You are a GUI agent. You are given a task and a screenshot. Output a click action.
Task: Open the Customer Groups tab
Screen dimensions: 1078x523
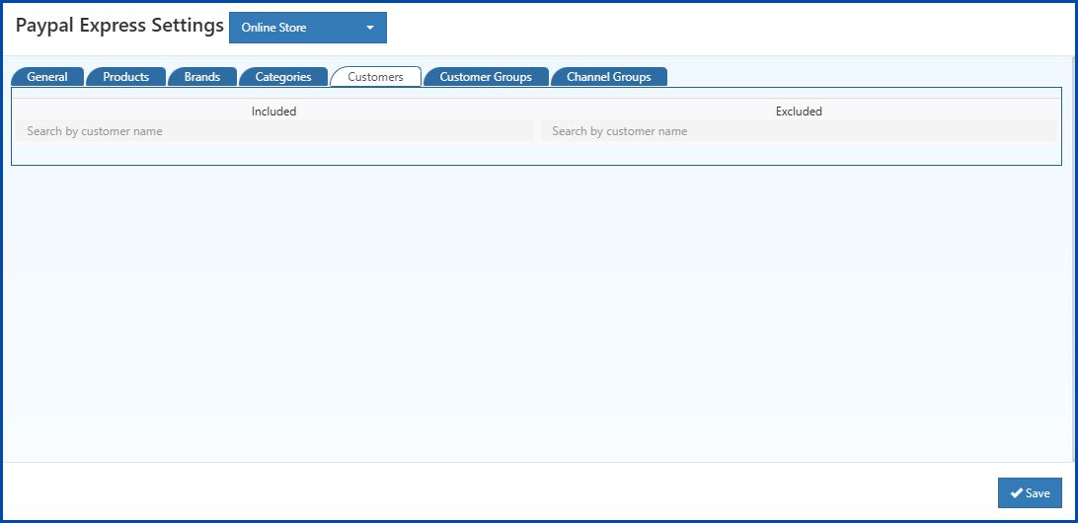point(486,77)
